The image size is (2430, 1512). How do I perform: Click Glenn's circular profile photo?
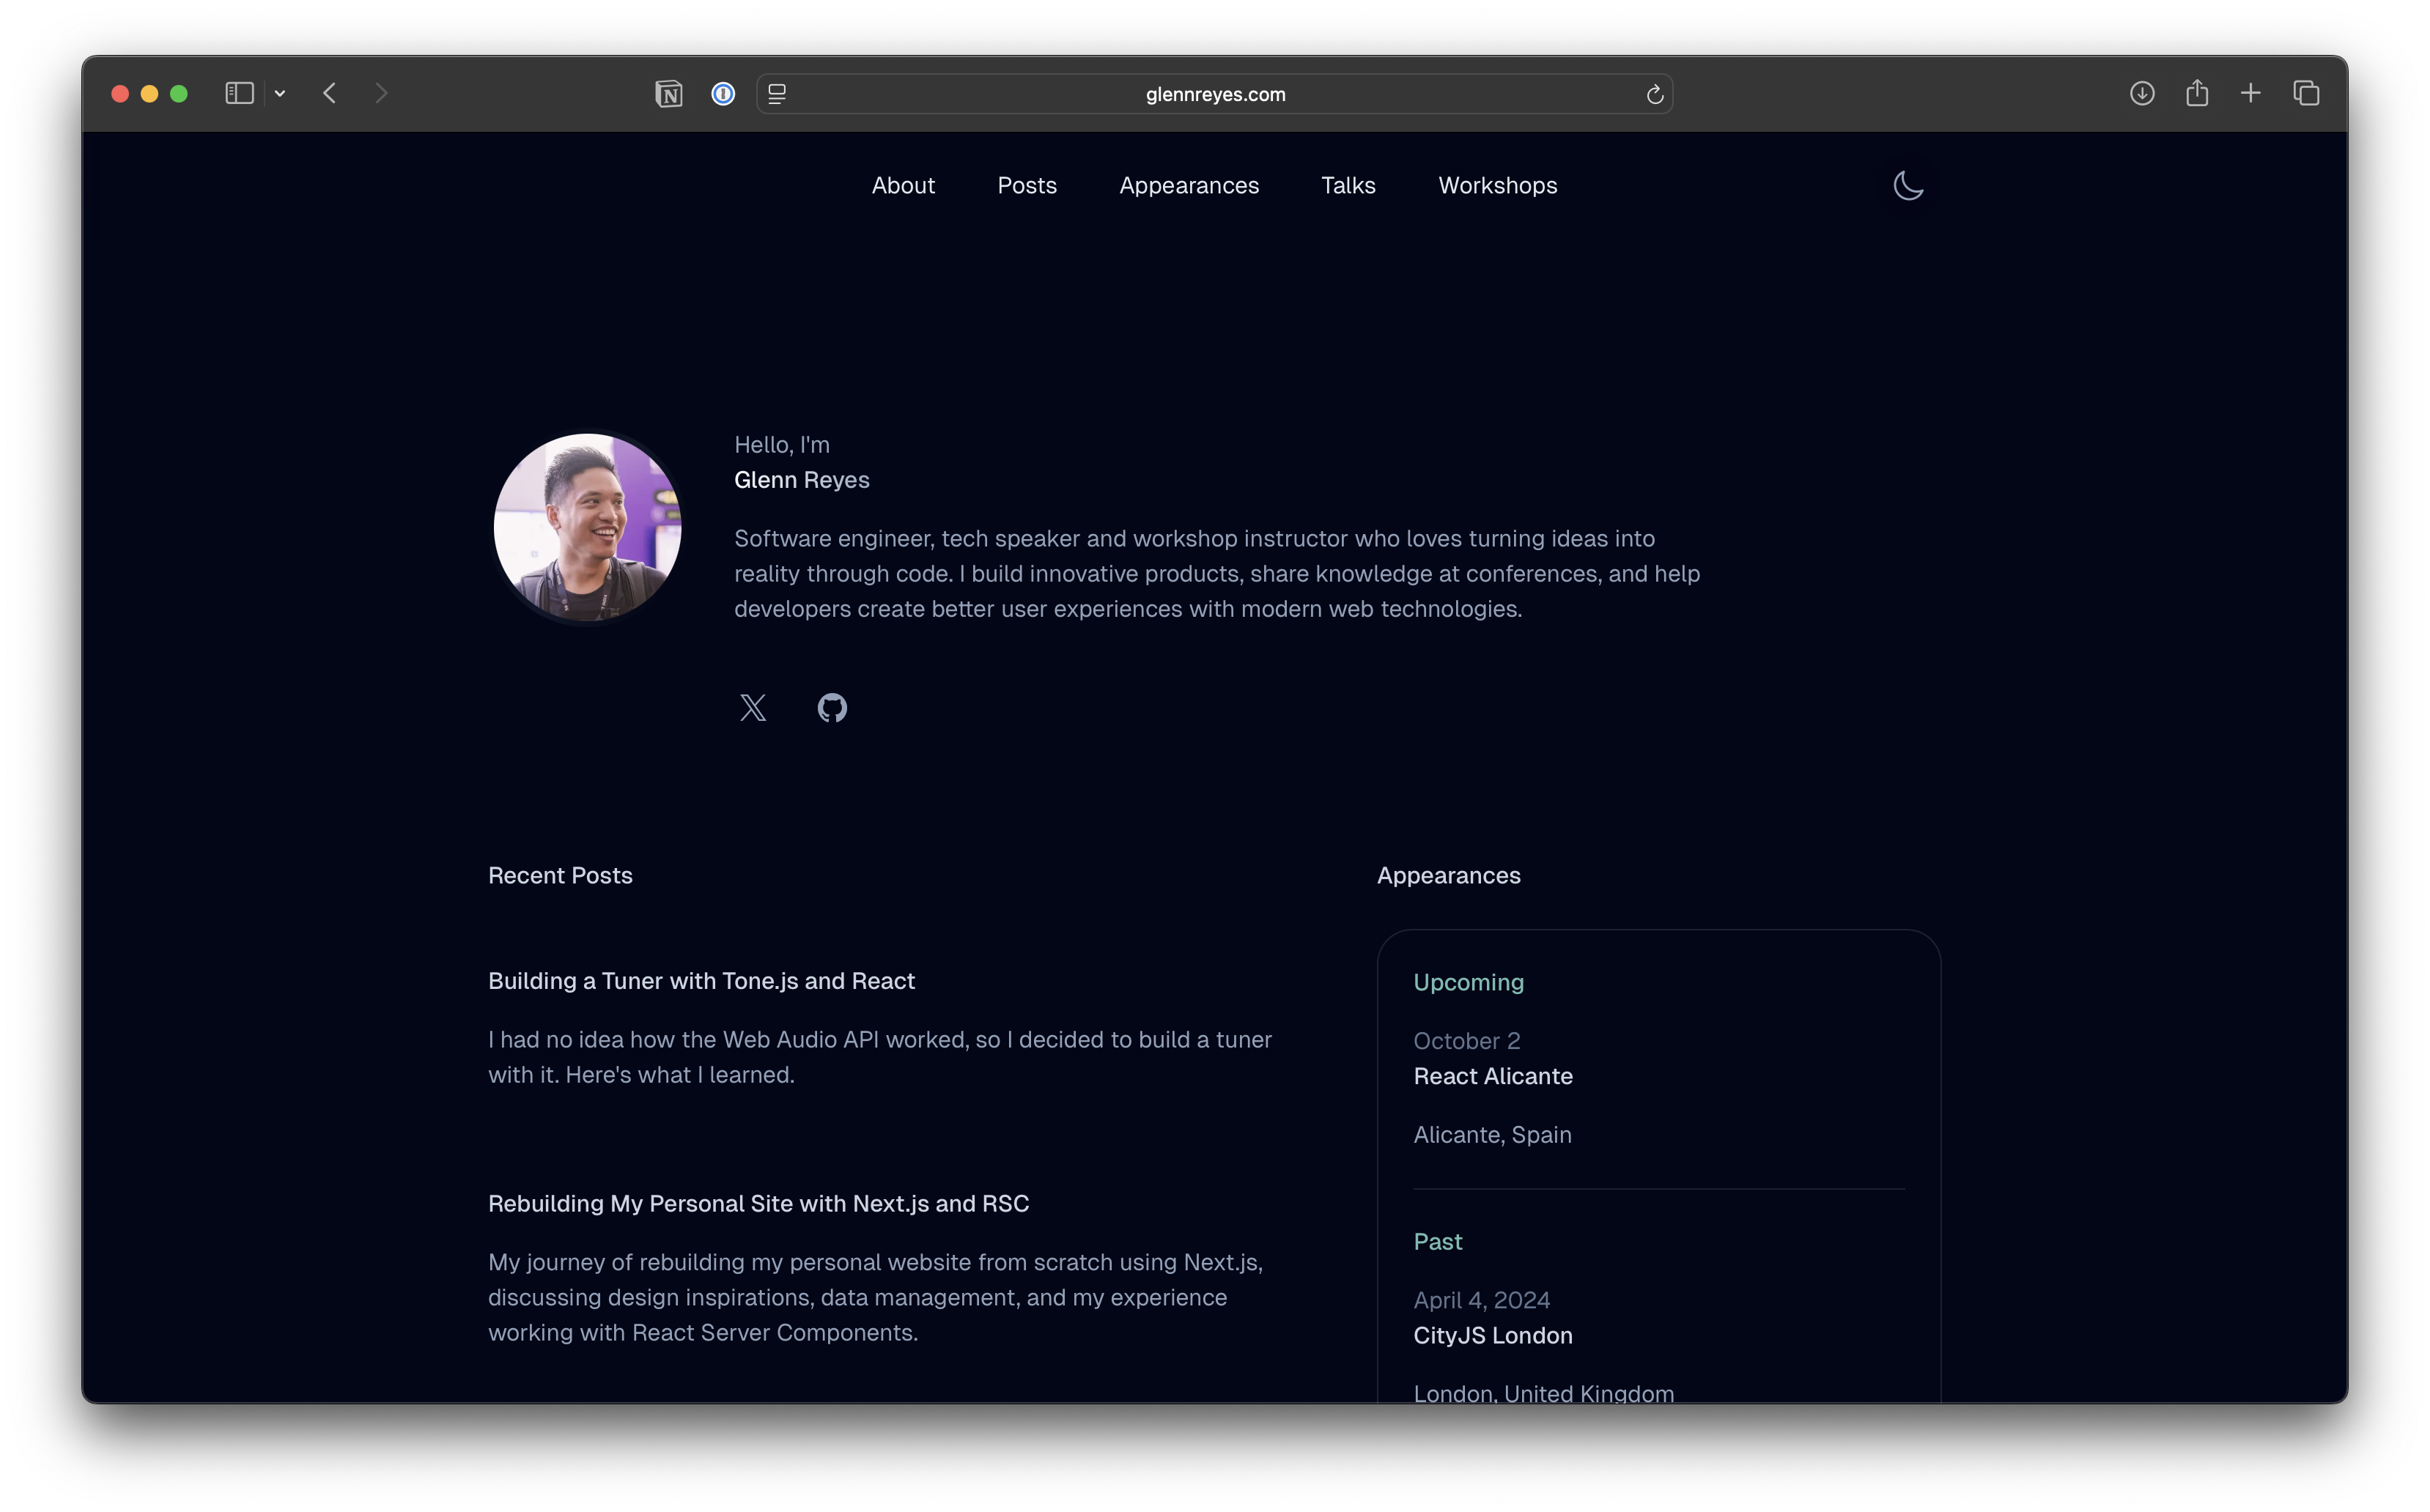point(588,527)
